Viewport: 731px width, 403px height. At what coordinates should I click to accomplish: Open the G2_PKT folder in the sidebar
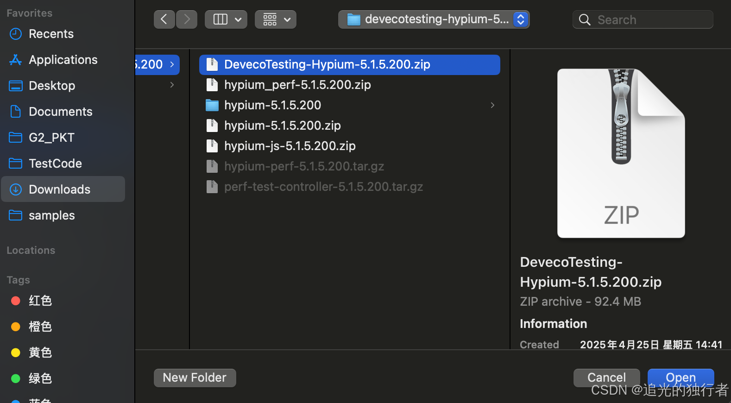63,138
